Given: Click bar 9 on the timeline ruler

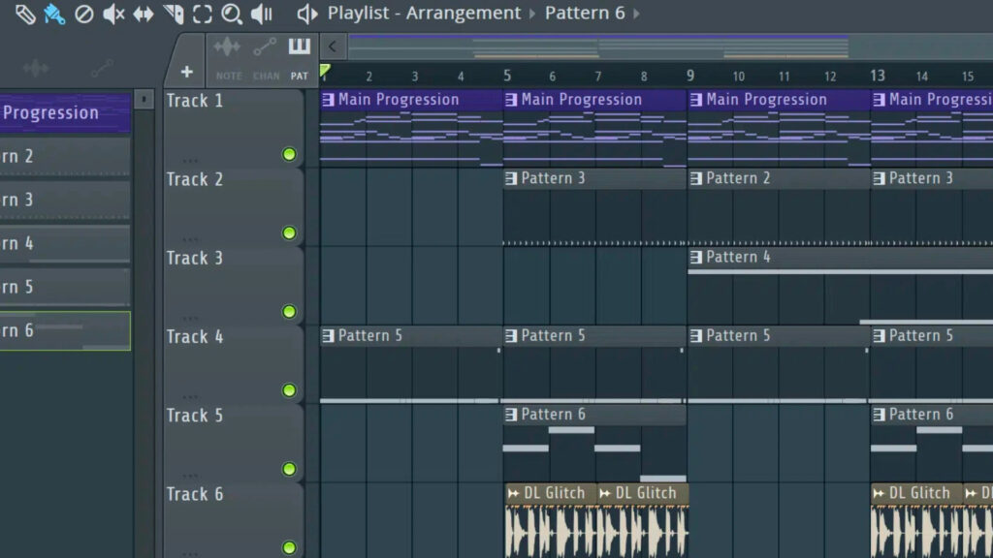Looking at the screenshot, I should click(x=690, y=76).
